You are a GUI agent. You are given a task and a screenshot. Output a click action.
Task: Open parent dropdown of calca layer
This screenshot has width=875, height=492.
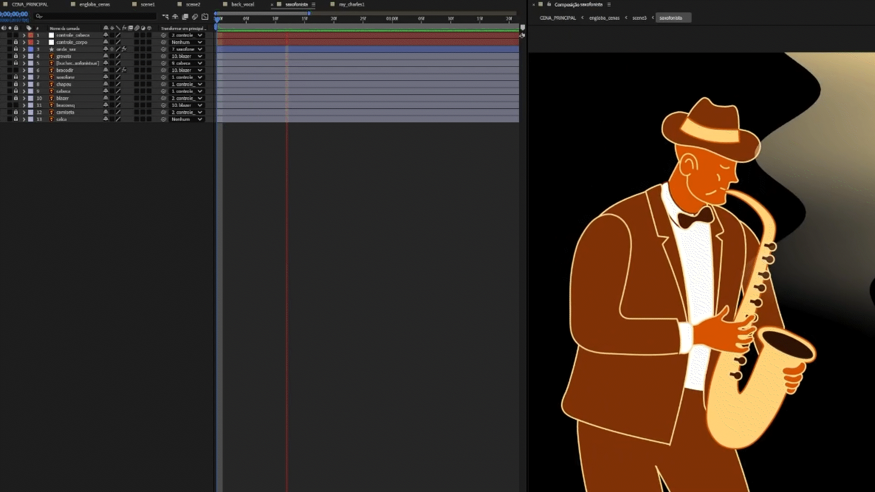(x=186, y=119)
